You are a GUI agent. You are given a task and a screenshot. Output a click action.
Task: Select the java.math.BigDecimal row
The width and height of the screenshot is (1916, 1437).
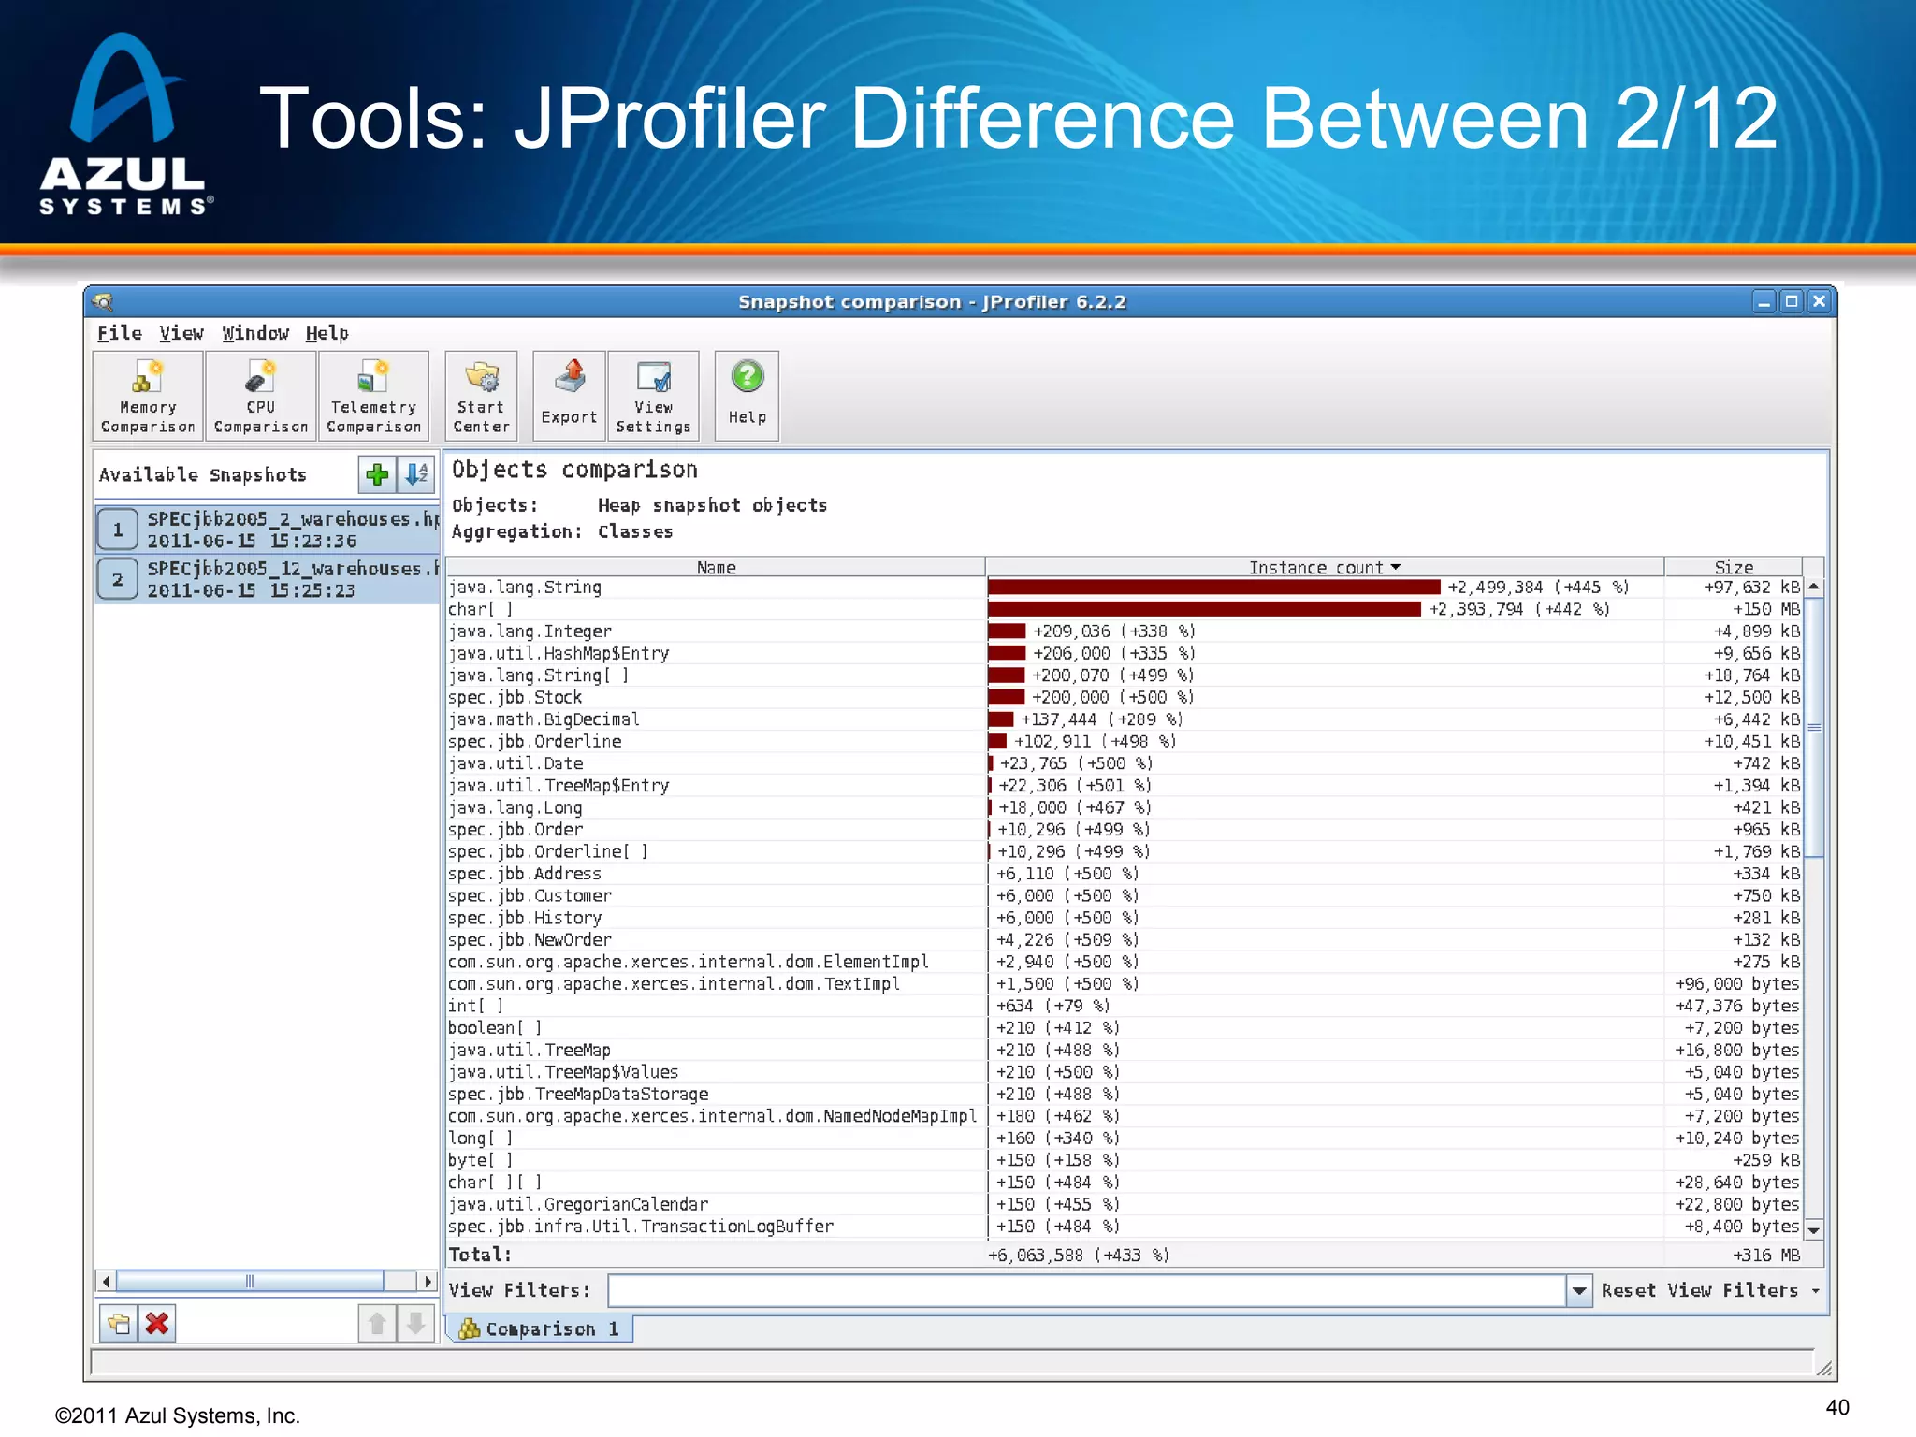point(1124,719)
